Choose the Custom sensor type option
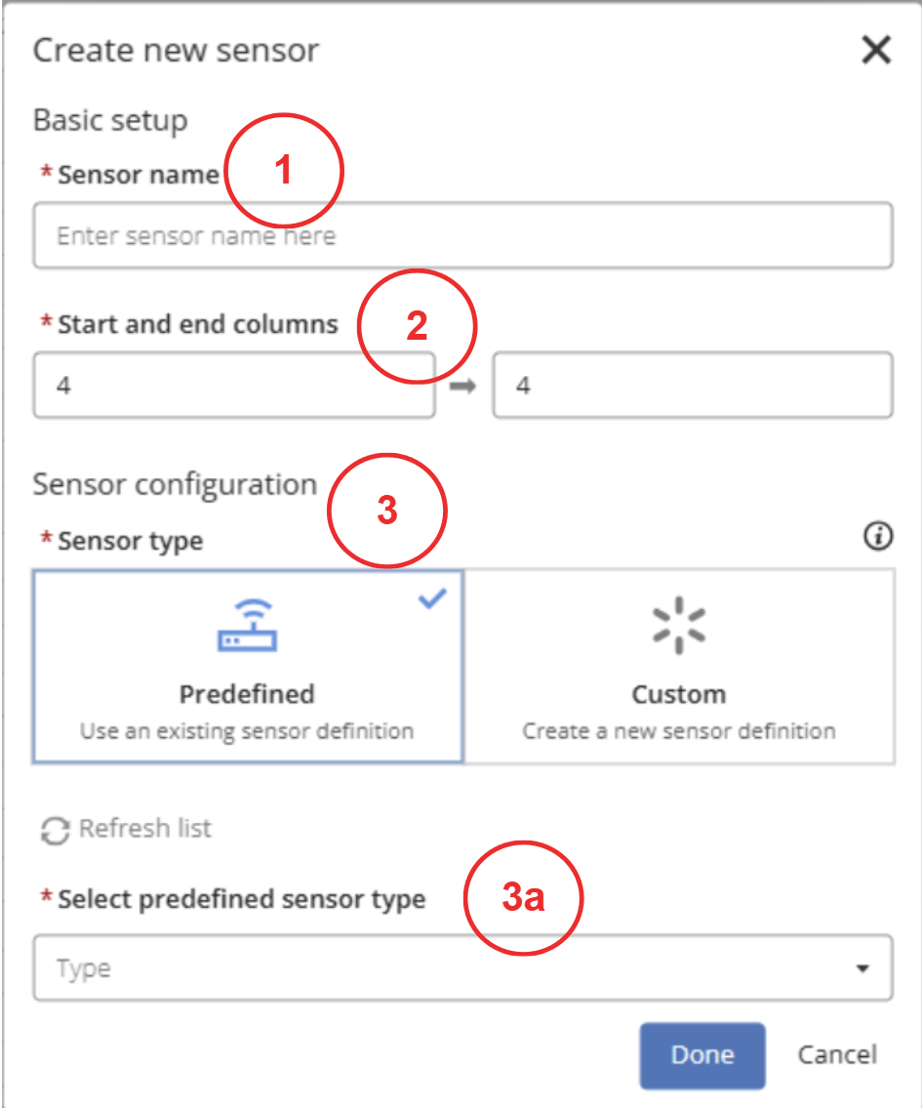 (679, 666)
